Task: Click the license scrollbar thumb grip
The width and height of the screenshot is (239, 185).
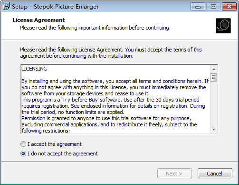Action: coord(214,77)
